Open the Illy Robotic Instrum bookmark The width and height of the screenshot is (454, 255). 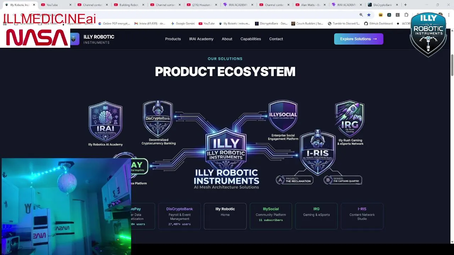[x=234, y=23]
